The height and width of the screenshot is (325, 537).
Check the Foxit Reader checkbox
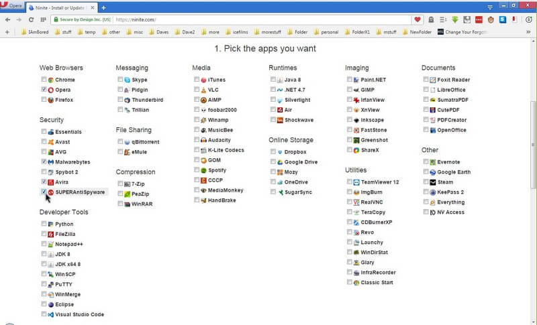(426, 79)
